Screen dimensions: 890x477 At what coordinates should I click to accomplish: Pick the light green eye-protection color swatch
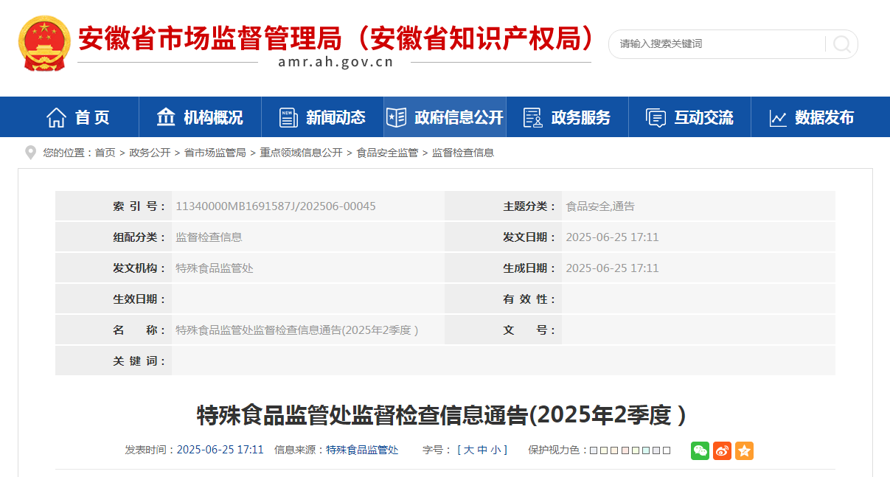click(636, 450)
